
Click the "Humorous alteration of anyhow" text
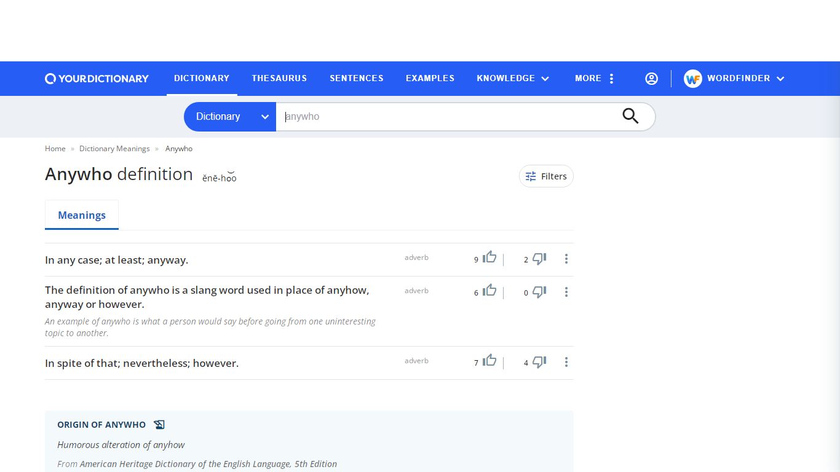coord(121,445)
